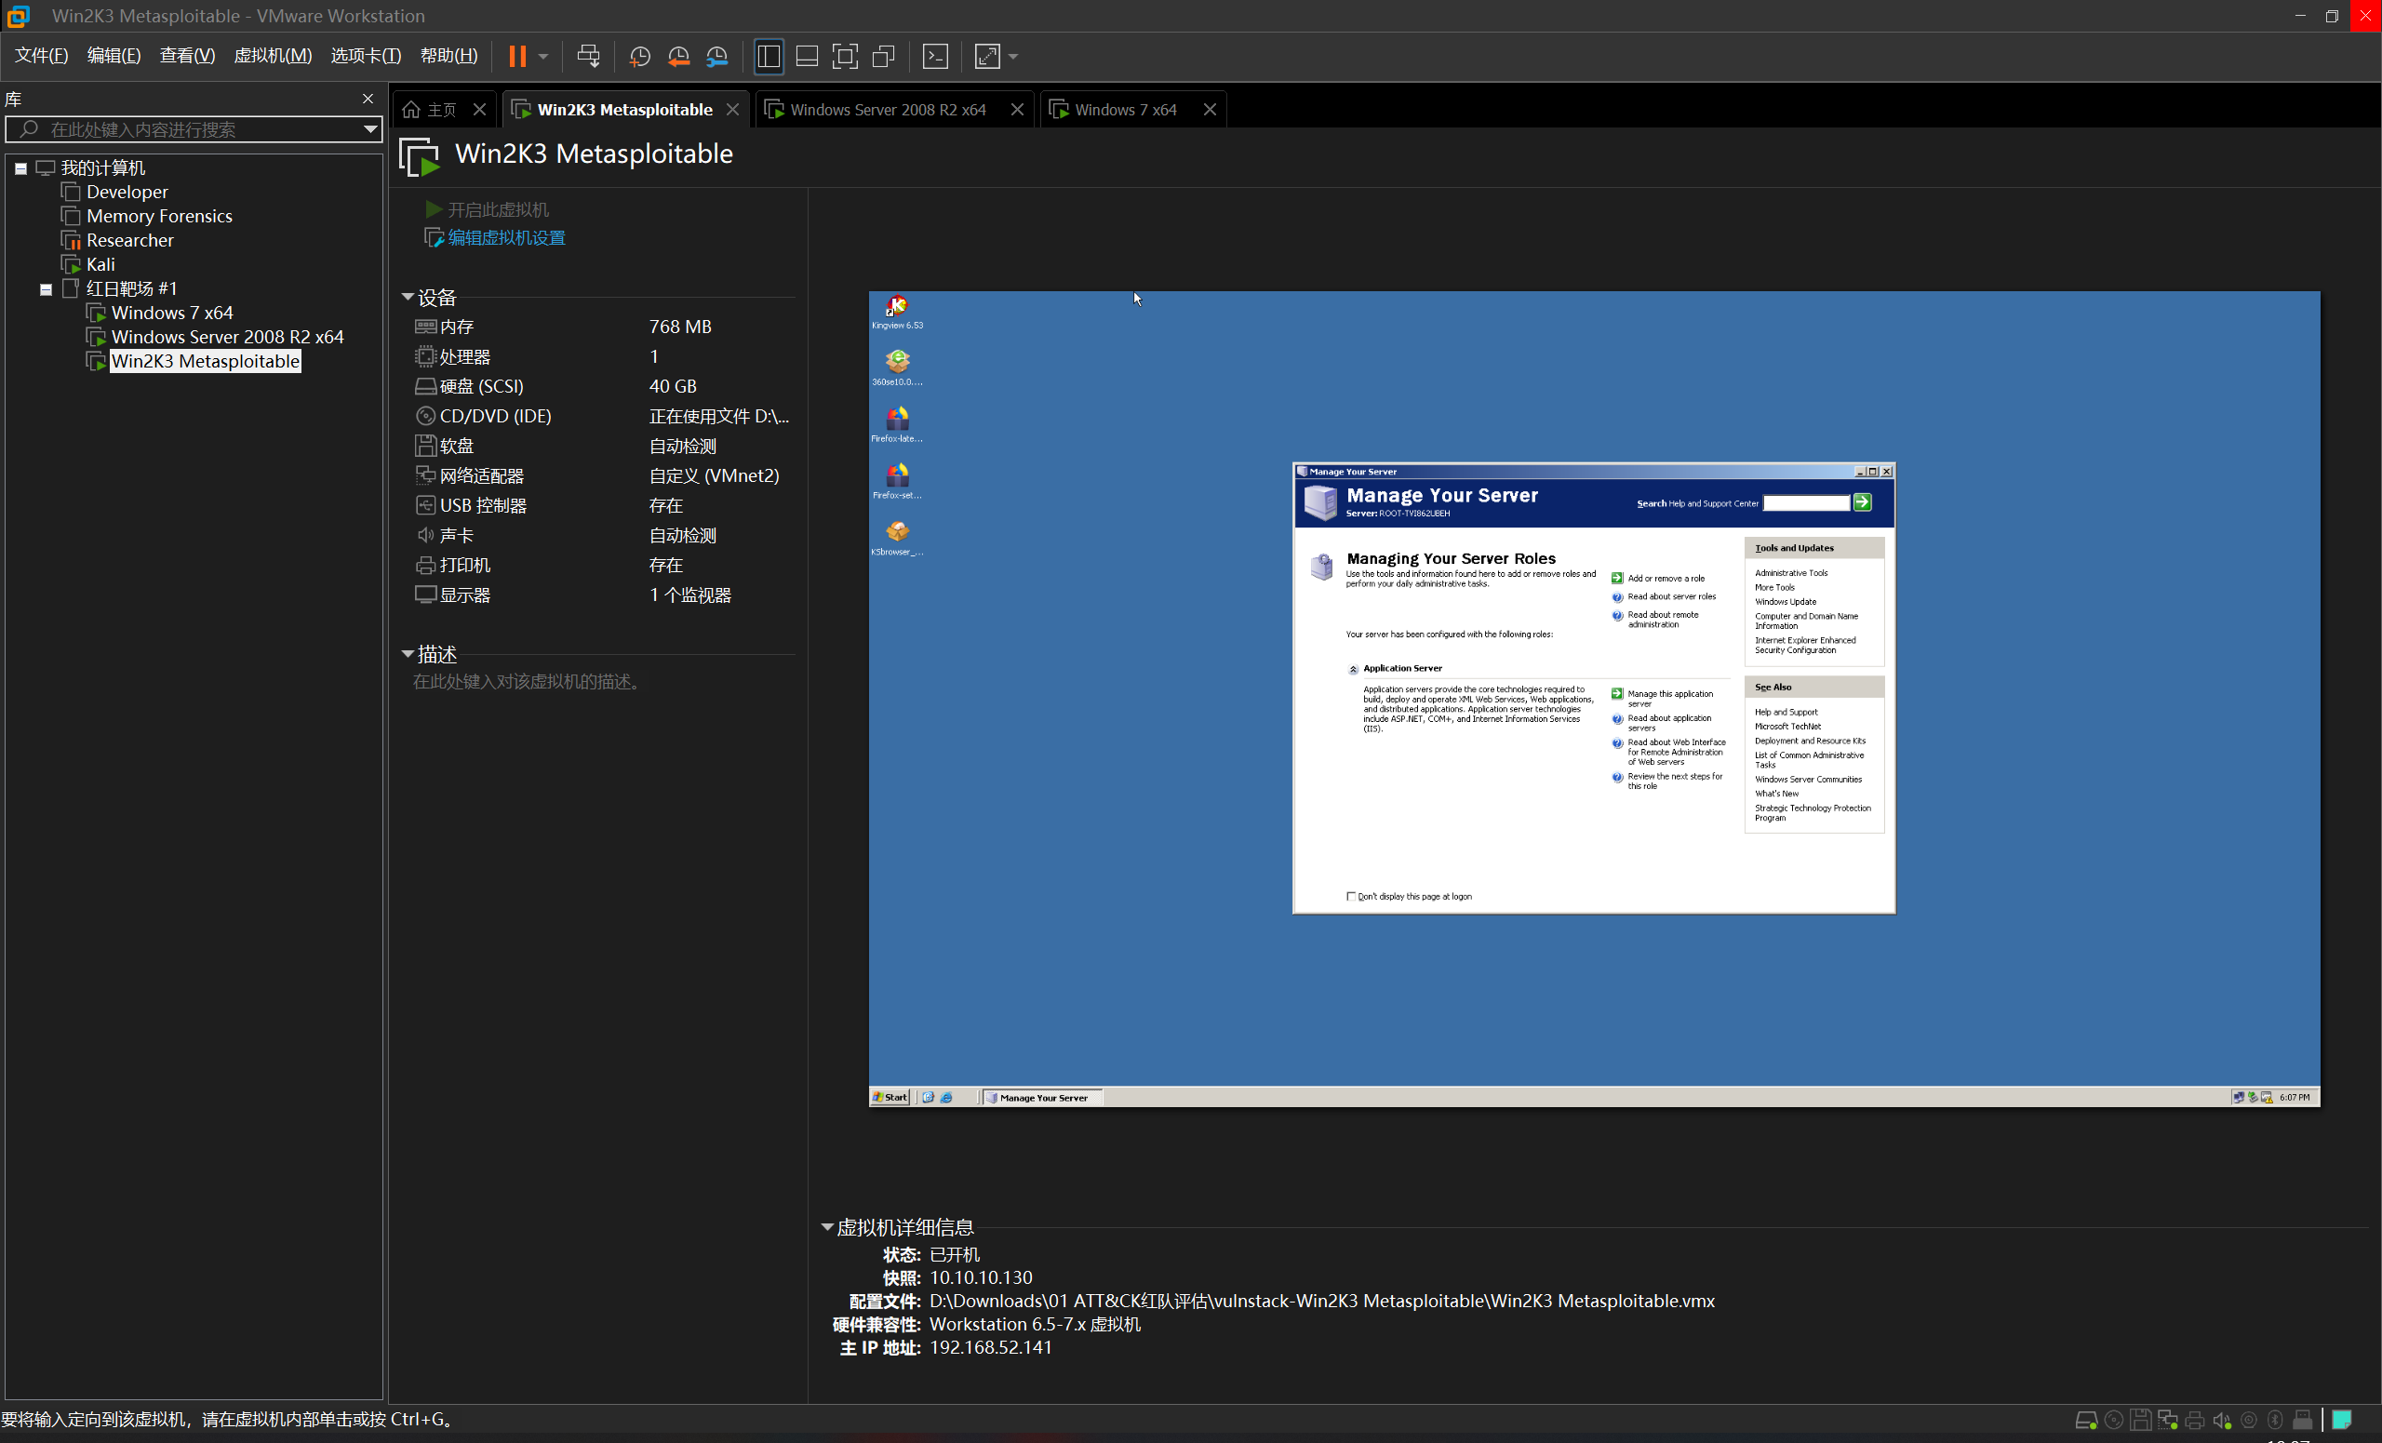Click the sound card status bar icon
Image resolution: width=2382 pixels, height=1443 pixels.
click(x=2223, y=1420)
